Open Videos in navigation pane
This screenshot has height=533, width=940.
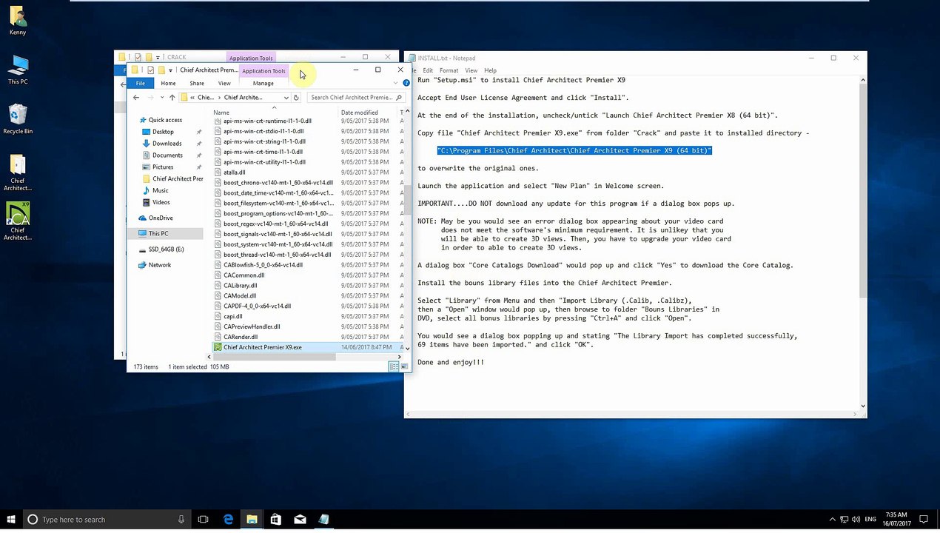(161, 202)
